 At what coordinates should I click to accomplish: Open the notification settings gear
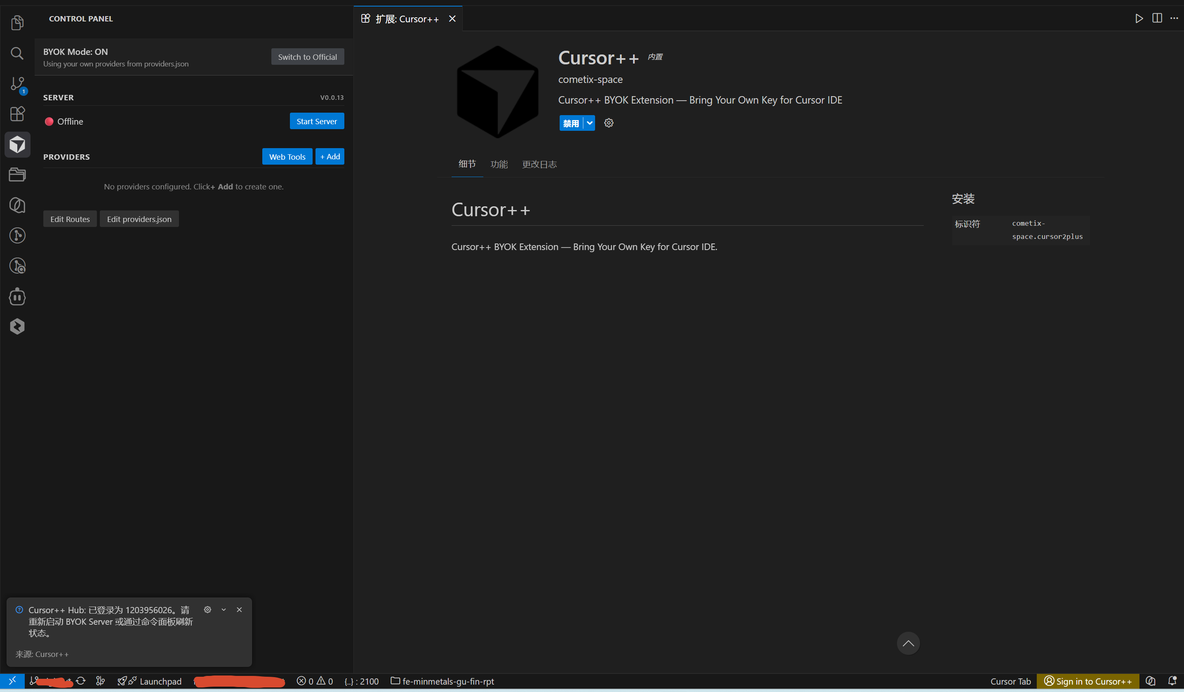click(207, 610)
